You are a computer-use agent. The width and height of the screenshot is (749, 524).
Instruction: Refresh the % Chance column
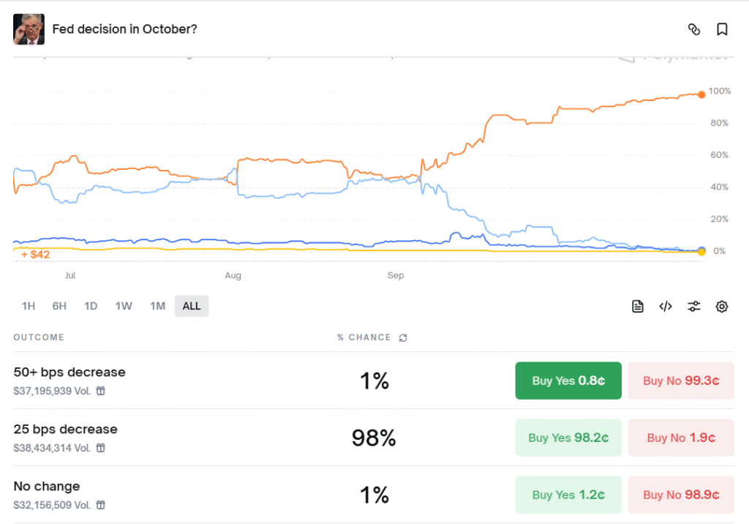[402, 337]
